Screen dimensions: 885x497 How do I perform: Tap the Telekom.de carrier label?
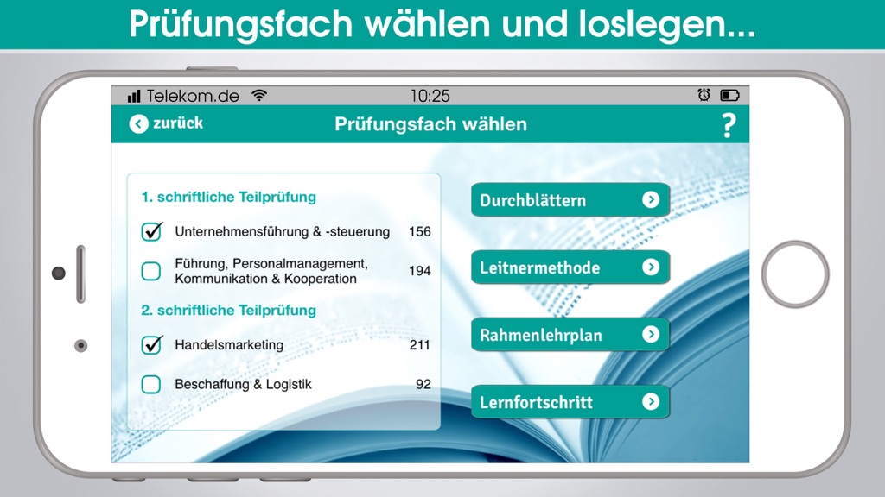[193, 96]
